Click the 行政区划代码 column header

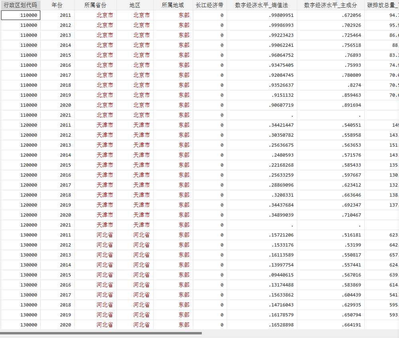pos(20,5)
